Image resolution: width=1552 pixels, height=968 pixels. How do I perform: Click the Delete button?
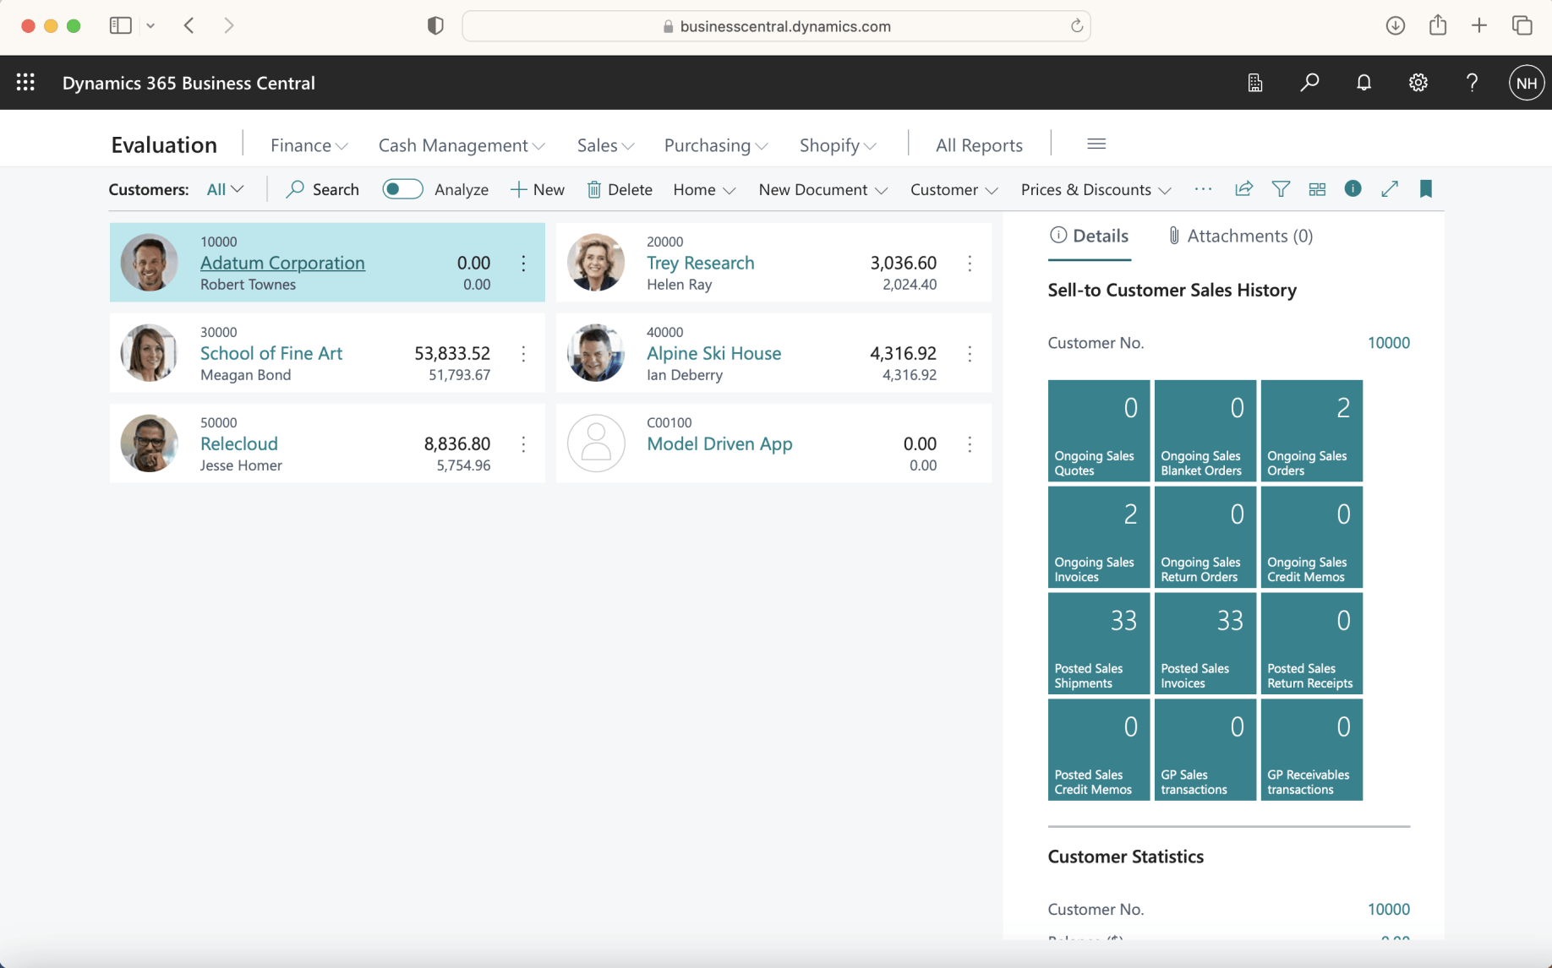(620, 189)
